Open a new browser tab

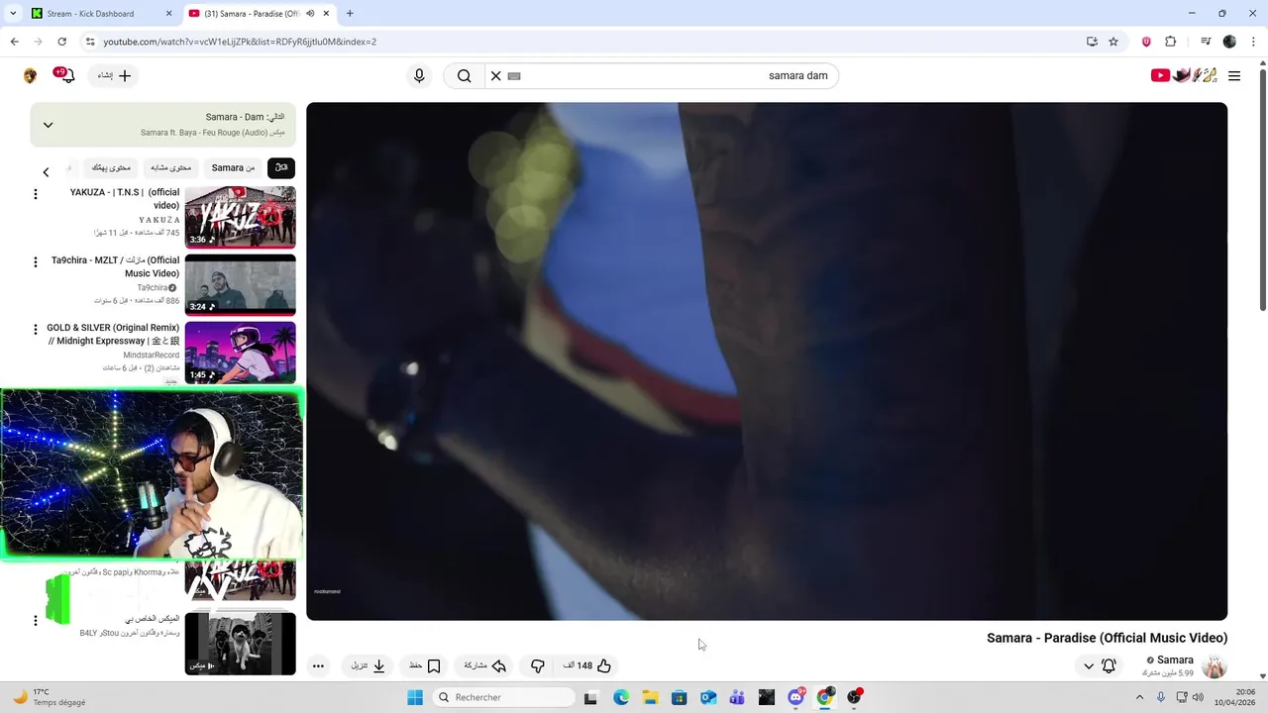click(x=350, y=14)
